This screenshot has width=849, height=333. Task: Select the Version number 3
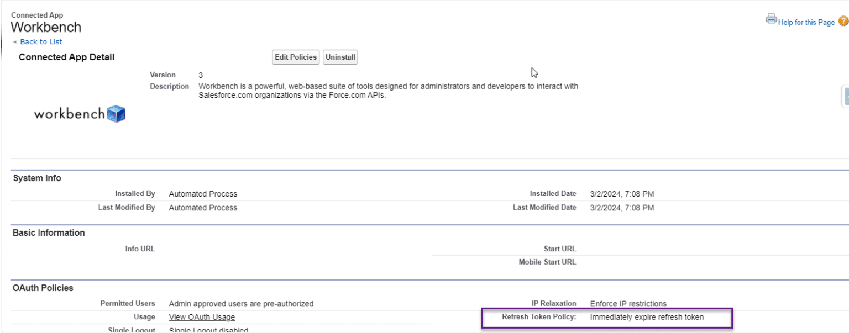(x=200, y=75)
